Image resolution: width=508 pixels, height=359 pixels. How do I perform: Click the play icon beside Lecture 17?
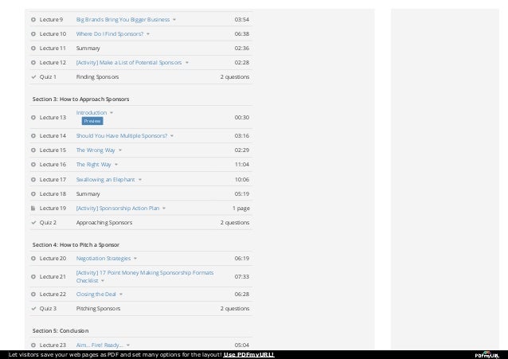tap(33, 180)
